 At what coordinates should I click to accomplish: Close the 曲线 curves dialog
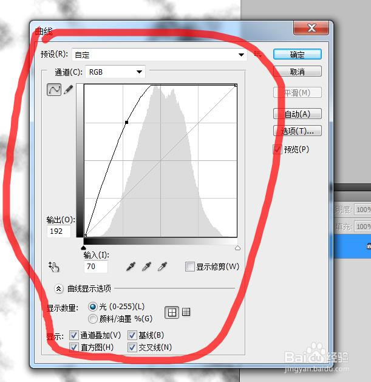click(x=311, y=28)
